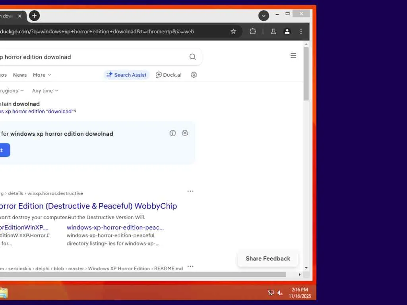Expand the More dropdown
Viewport: 407px width, 305px height.
pos(42,75)
